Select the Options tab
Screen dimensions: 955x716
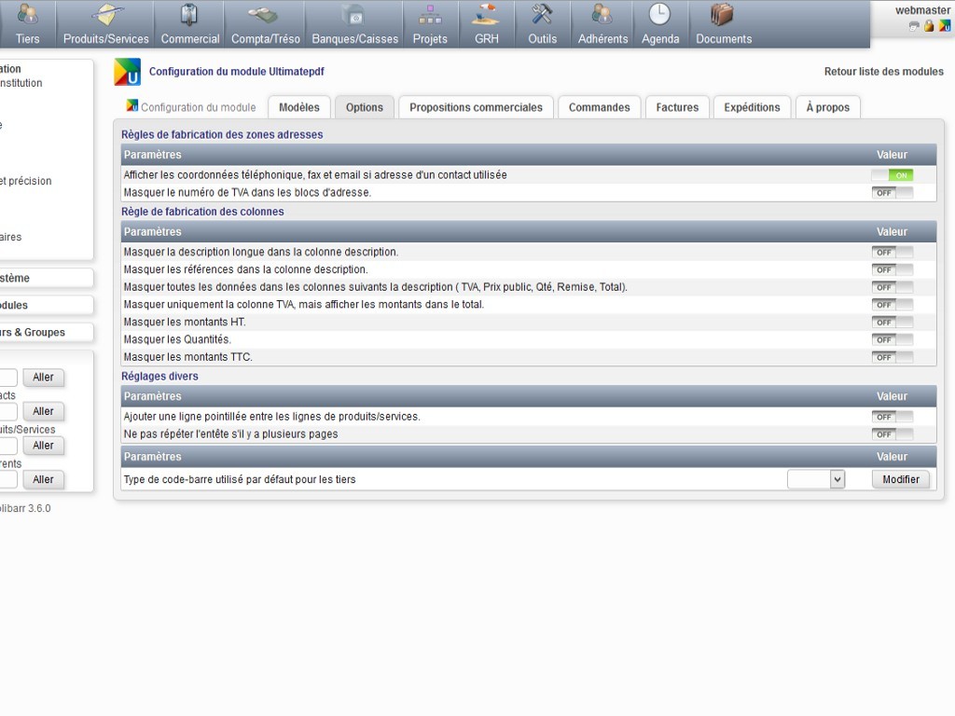(365, 107)
